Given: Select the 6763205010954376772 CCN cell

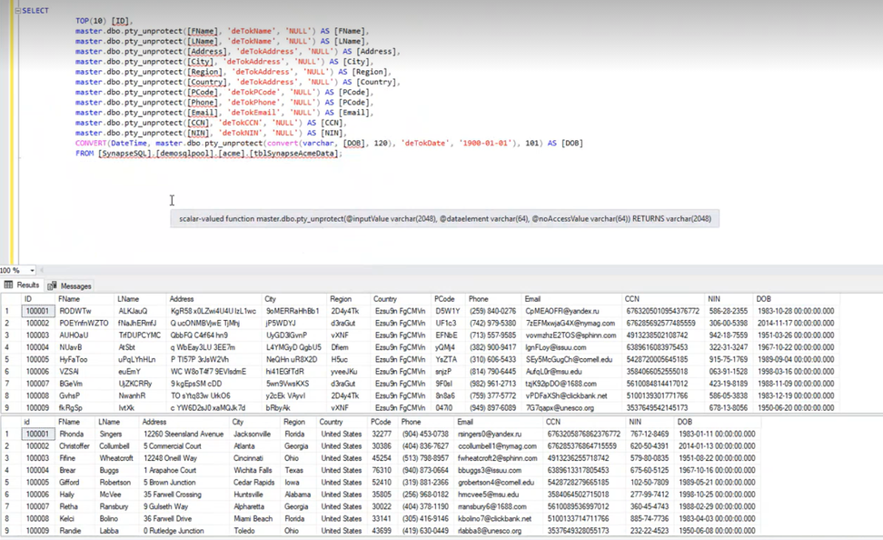Looking at the screenshot, I should pos(663,311).
